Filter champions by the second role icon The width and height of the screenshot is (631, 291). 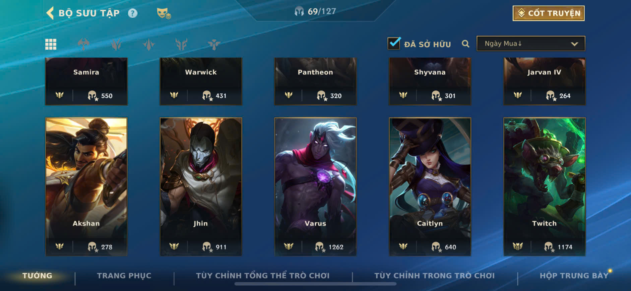tap(116, 44)
